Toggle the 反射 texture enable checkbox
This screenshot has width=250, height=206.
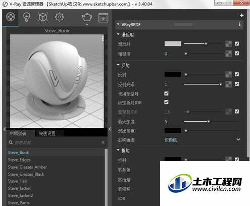(237, 74)
